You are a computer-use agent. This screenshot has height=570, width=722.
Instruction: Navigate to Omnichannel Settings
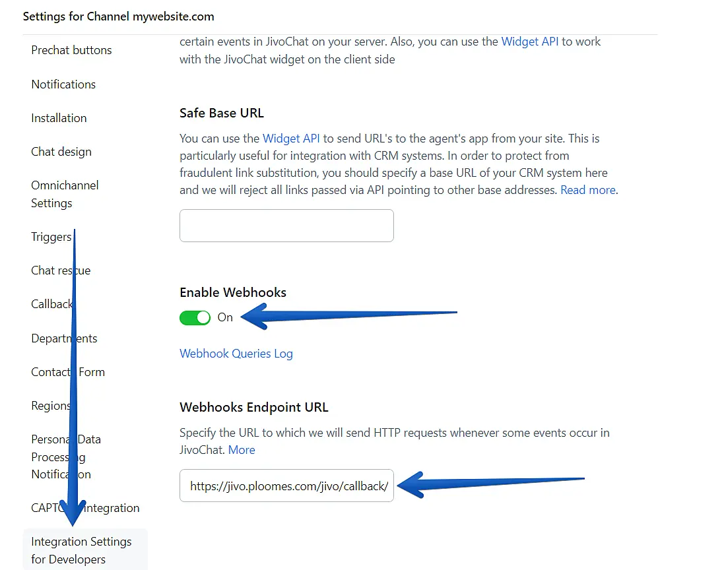pyautogui.click(x=65, y=194)
